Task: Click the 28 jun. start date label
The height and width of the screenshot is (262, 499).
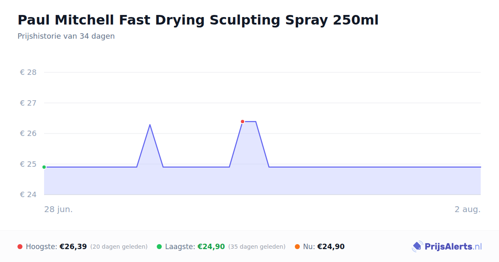Action: coord(59,209)
